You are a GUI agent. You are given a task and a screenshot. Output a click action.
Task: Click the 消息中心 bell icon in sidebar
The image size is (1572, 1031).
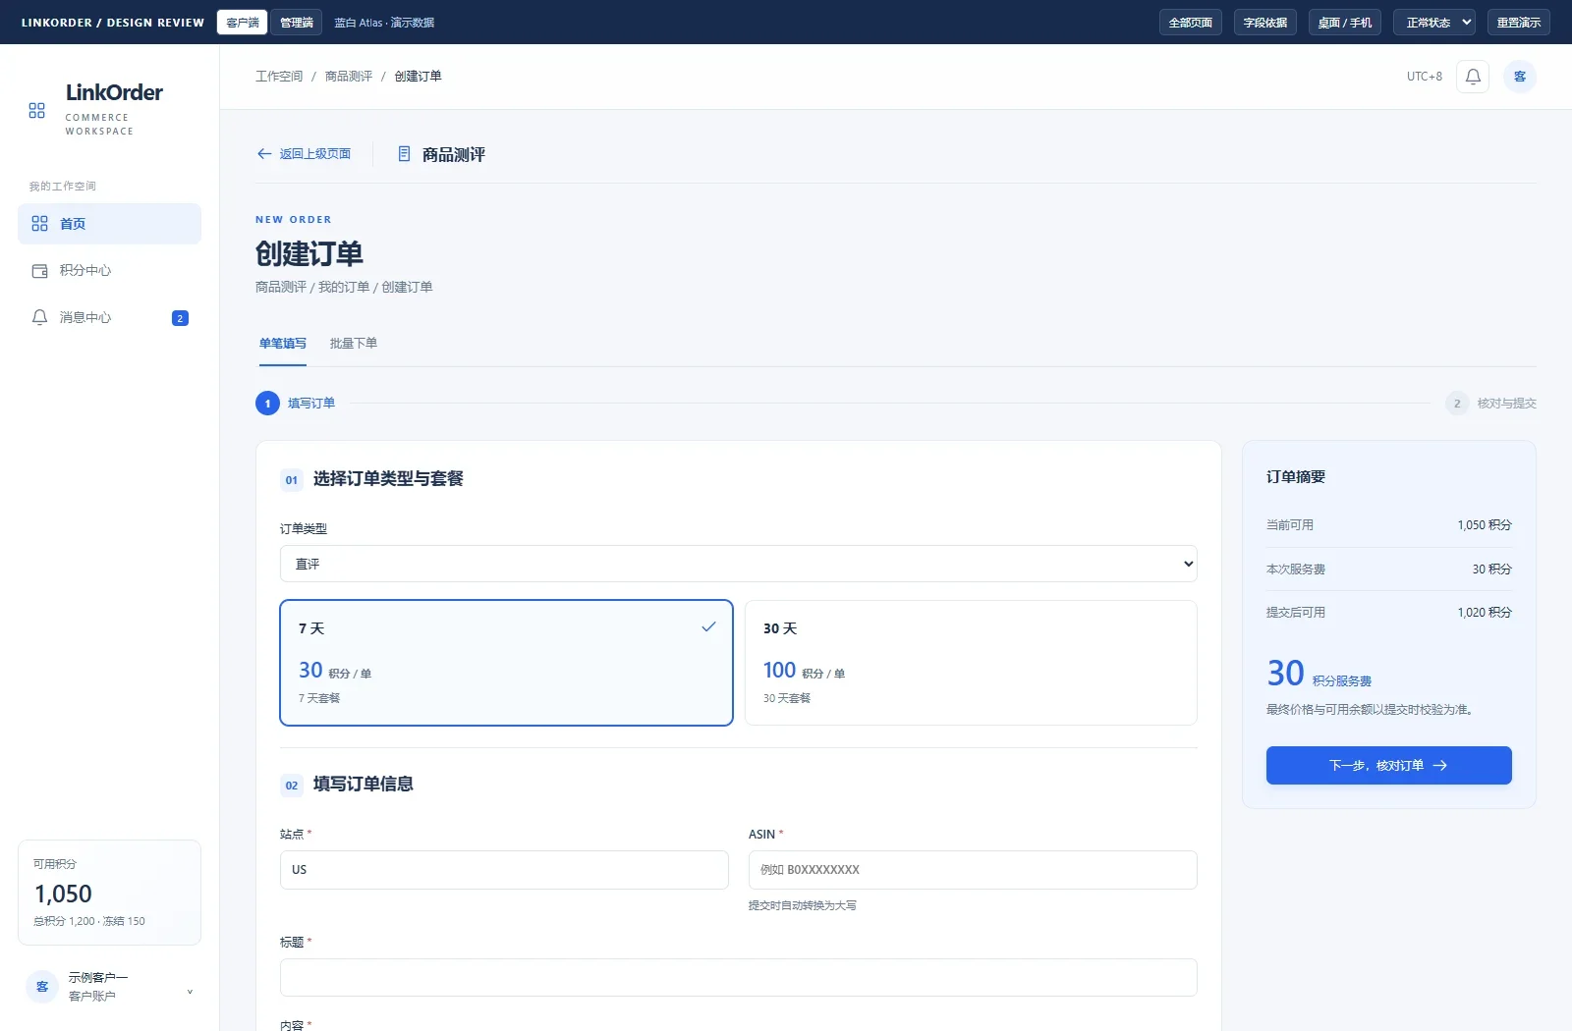[x=39, y=317]
